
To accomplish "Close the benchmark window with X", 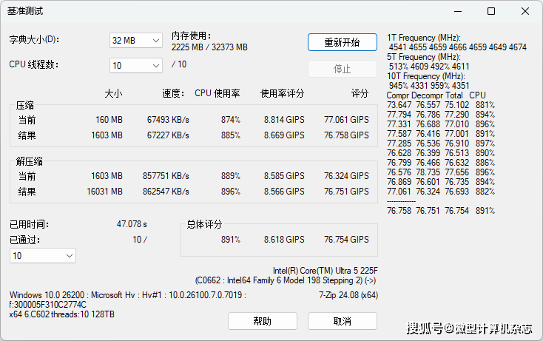I will click(x=525, y=11).
